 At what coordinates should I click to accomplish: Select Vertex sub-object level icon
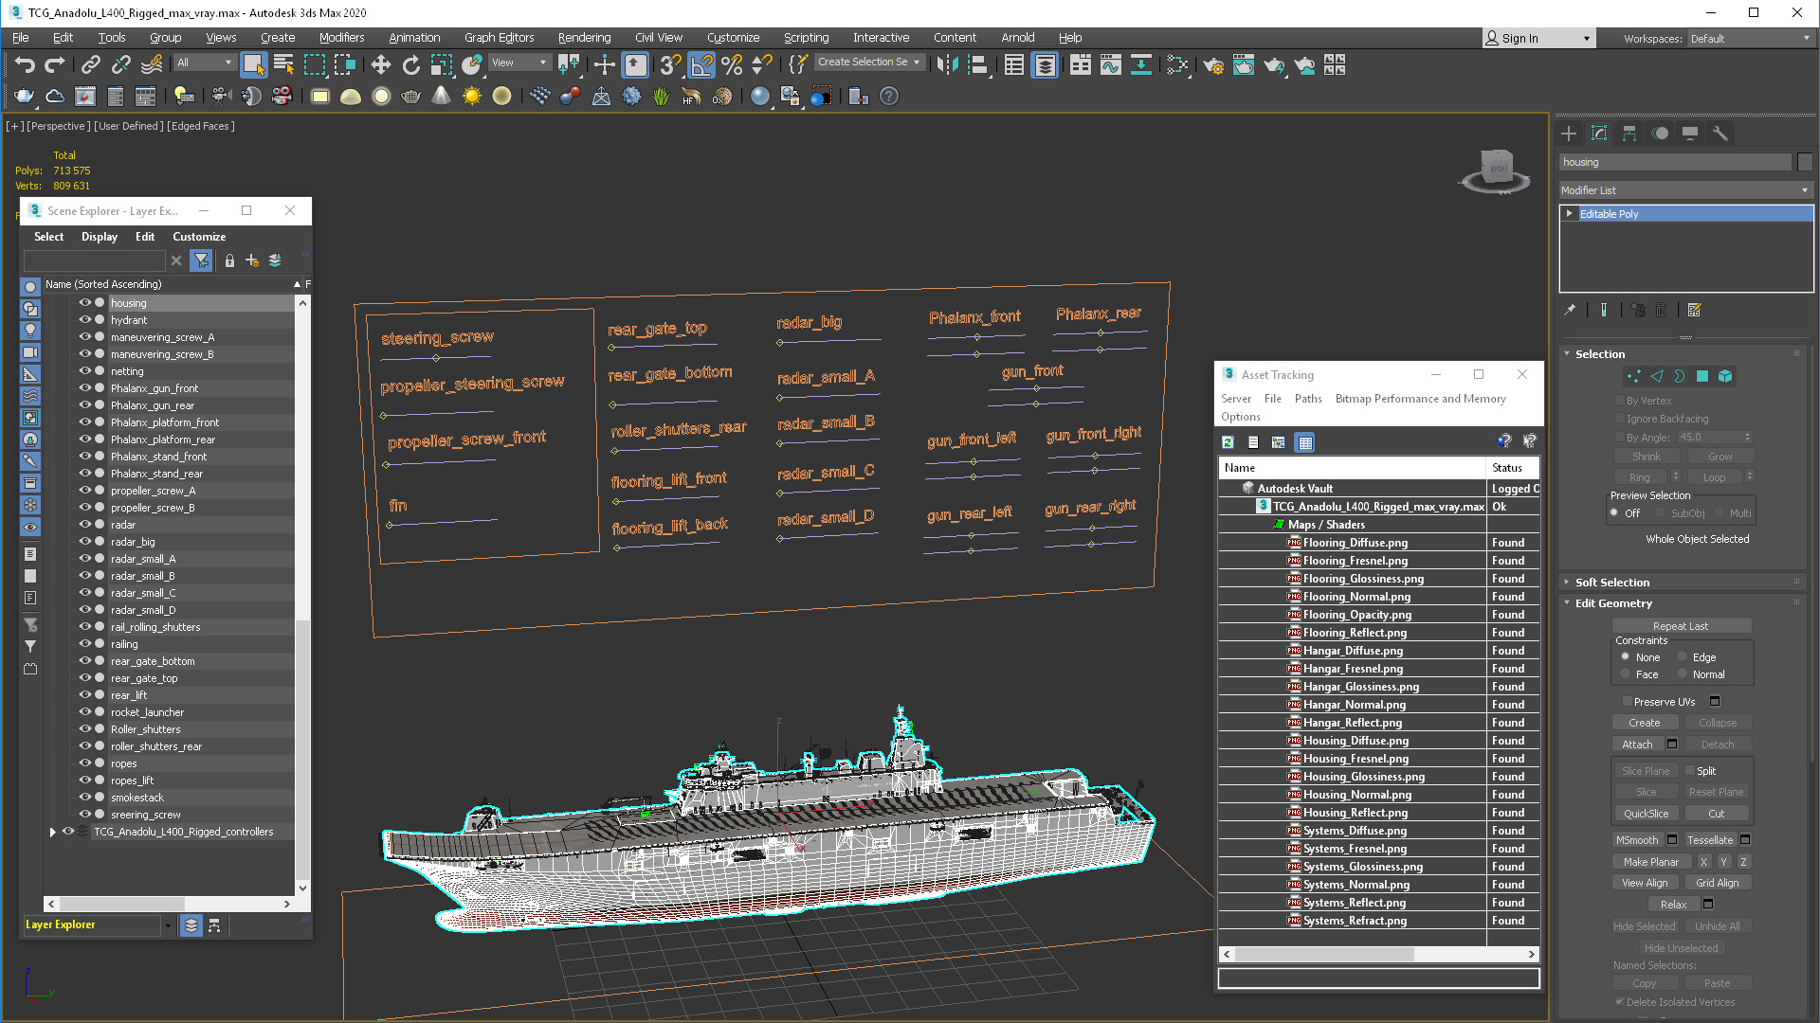click(x=1633, y=376)
